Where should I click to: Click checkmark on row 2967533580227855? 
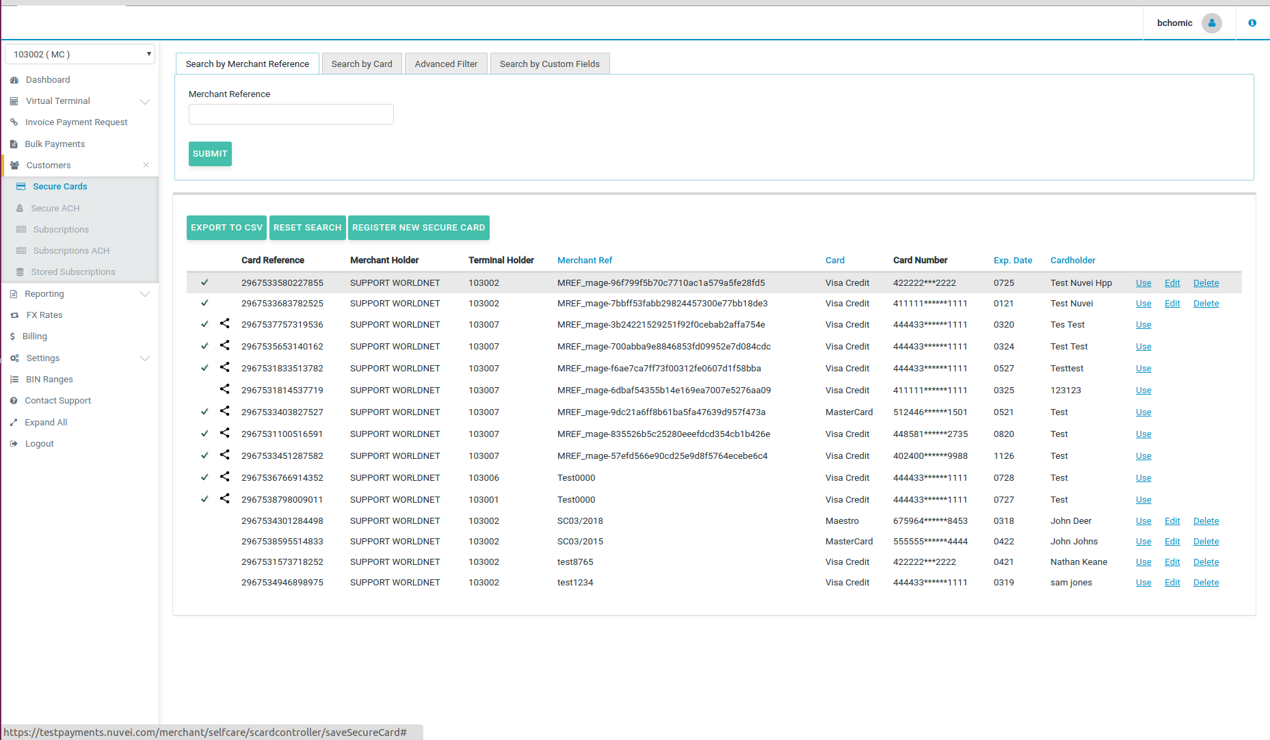coord(204,282)
